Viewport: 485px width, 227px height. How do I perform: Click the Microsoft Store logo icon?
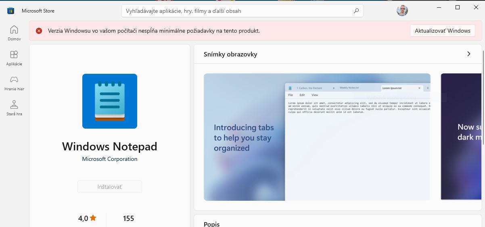pos(11,11)
